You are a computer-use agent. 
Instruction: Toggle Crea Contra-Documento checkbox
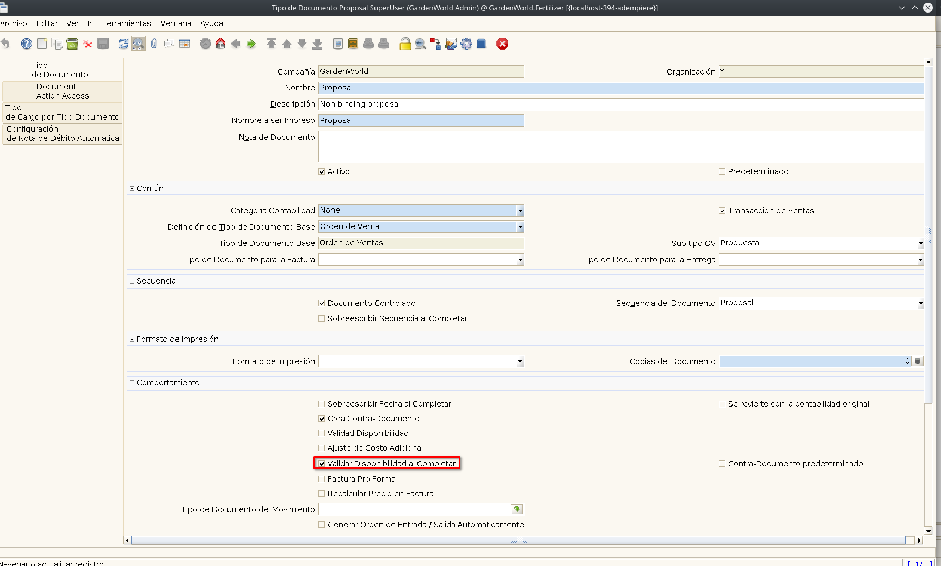(322, 419)
